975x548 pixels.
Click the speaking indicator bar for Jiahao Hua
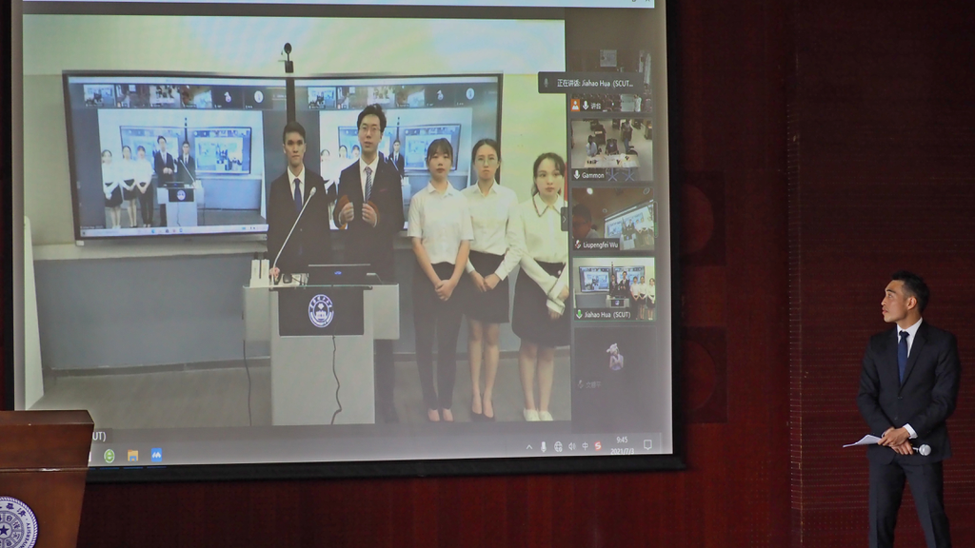[x=590, y=83]
